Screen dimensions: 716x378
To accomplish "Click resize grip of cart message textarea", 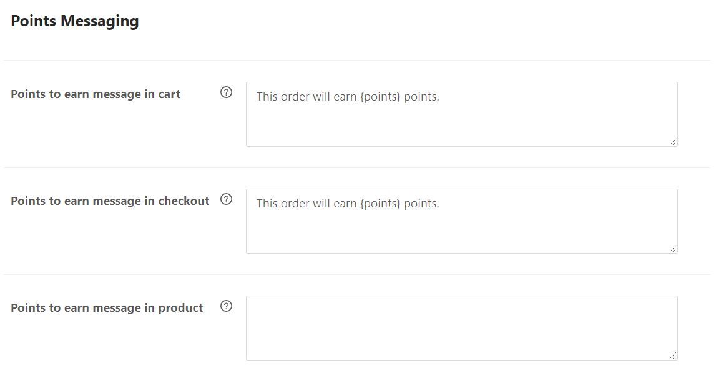I will pos(673,142).
